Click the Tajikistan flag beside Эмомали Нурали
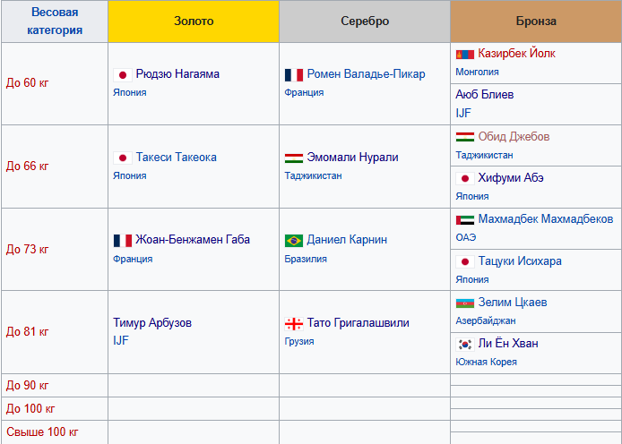Image resolution: width=622 pixels, height=444 pixels. click(x=294, y=158)
